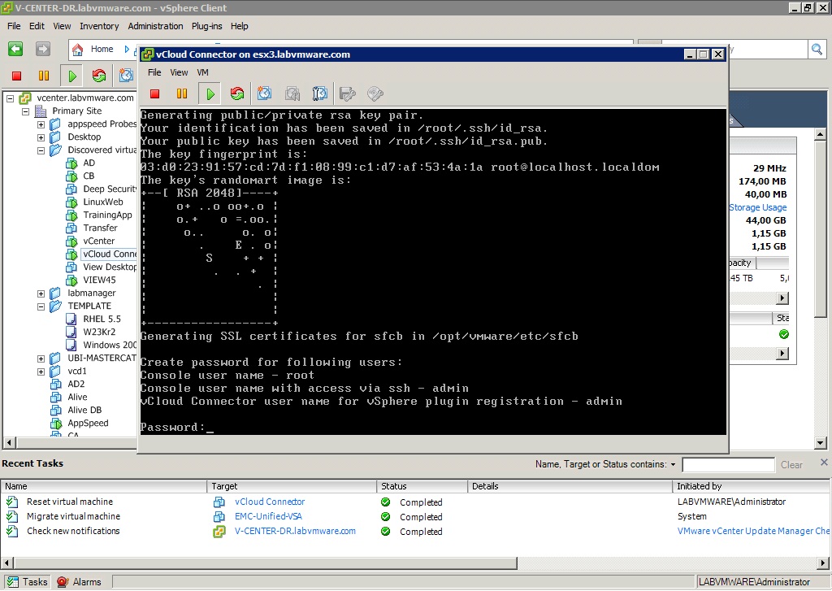The width and height of the screenshot is (832, 591).
Task: Go back with the green arrow navigation button
Action: [x=15, y=50]
